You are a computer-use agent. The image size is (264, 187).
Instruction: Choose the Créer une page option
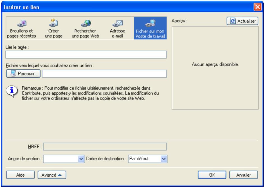tap(54, 28)
